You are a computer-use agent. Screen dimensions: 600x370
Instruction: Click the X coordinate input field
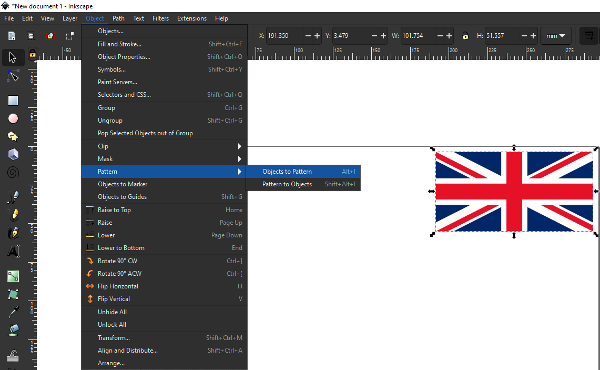coord(284,36)
